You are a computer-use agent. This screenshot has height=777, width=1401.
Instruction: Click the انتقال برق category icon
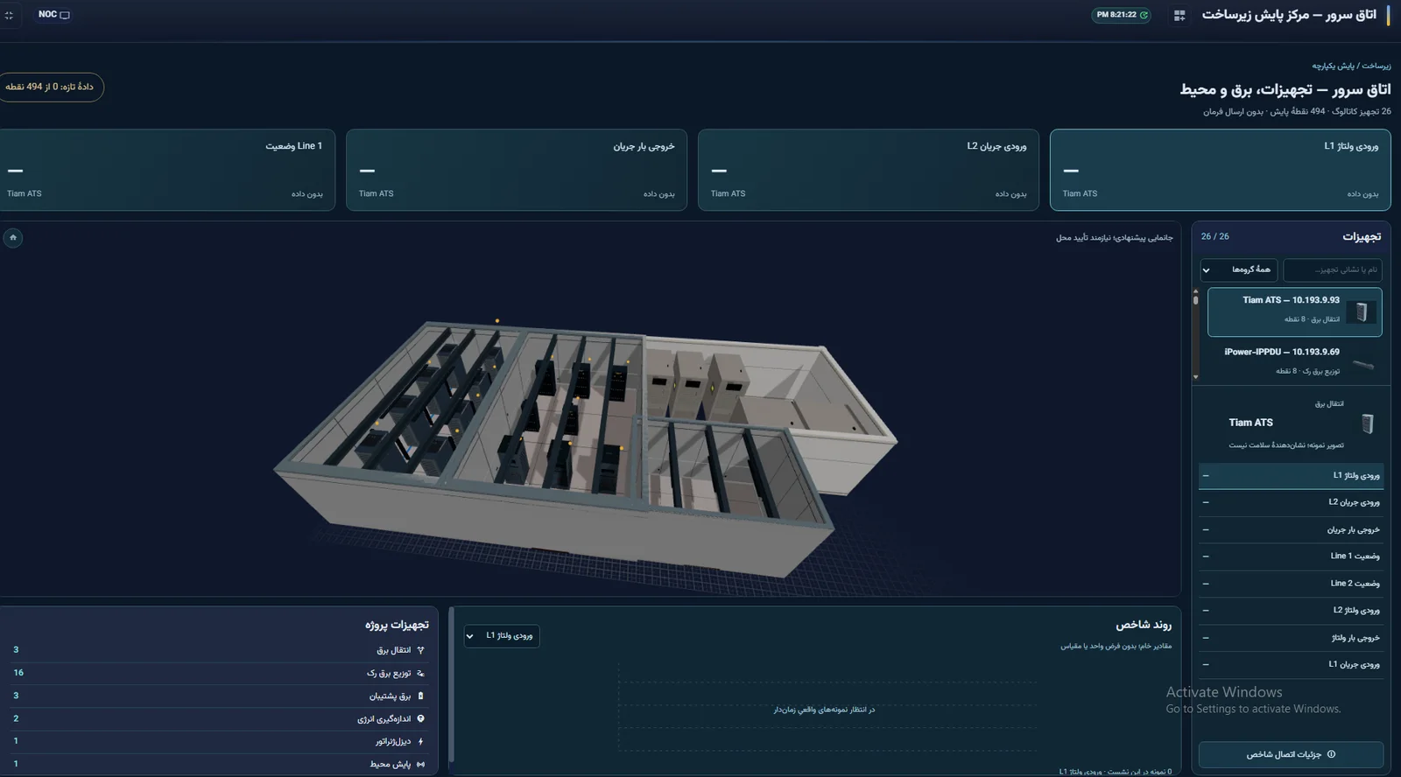pyautogui.click(x=421, y=650)
